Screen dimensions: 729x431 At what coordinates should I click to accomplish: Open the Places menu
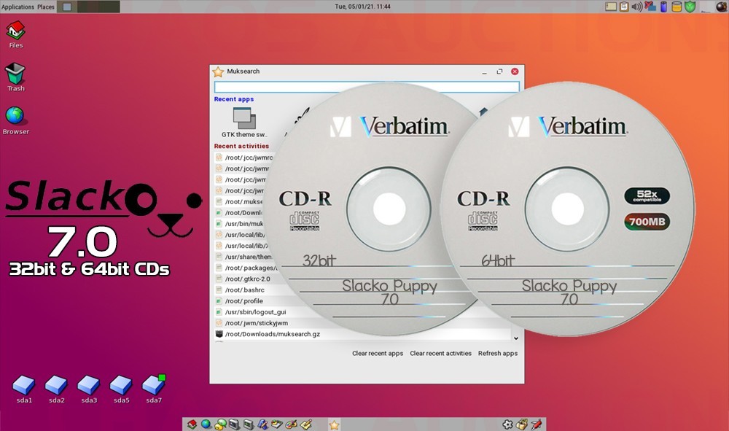(x=45, y=7)
